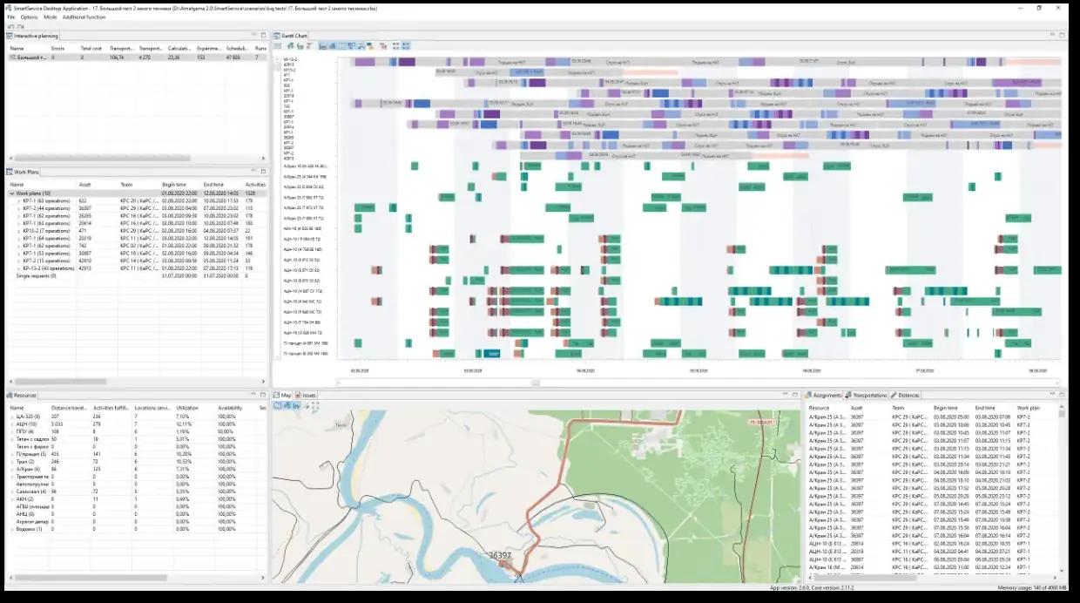The image size is (1080, 603).
Task: Open the Additional function menu
Action: click(83, 16)
